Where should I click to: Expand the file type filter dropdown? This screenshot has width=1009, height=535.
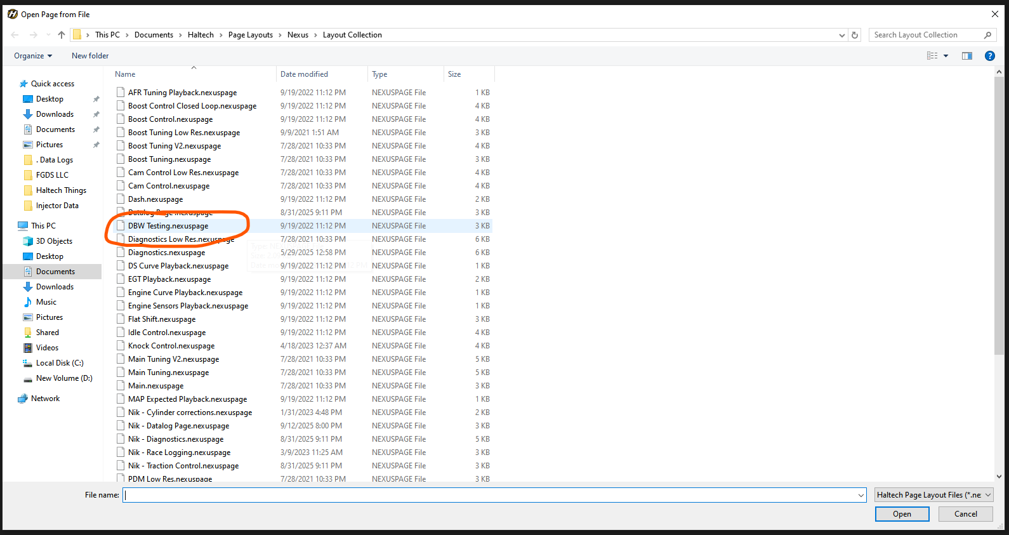(x=933, y=495)
